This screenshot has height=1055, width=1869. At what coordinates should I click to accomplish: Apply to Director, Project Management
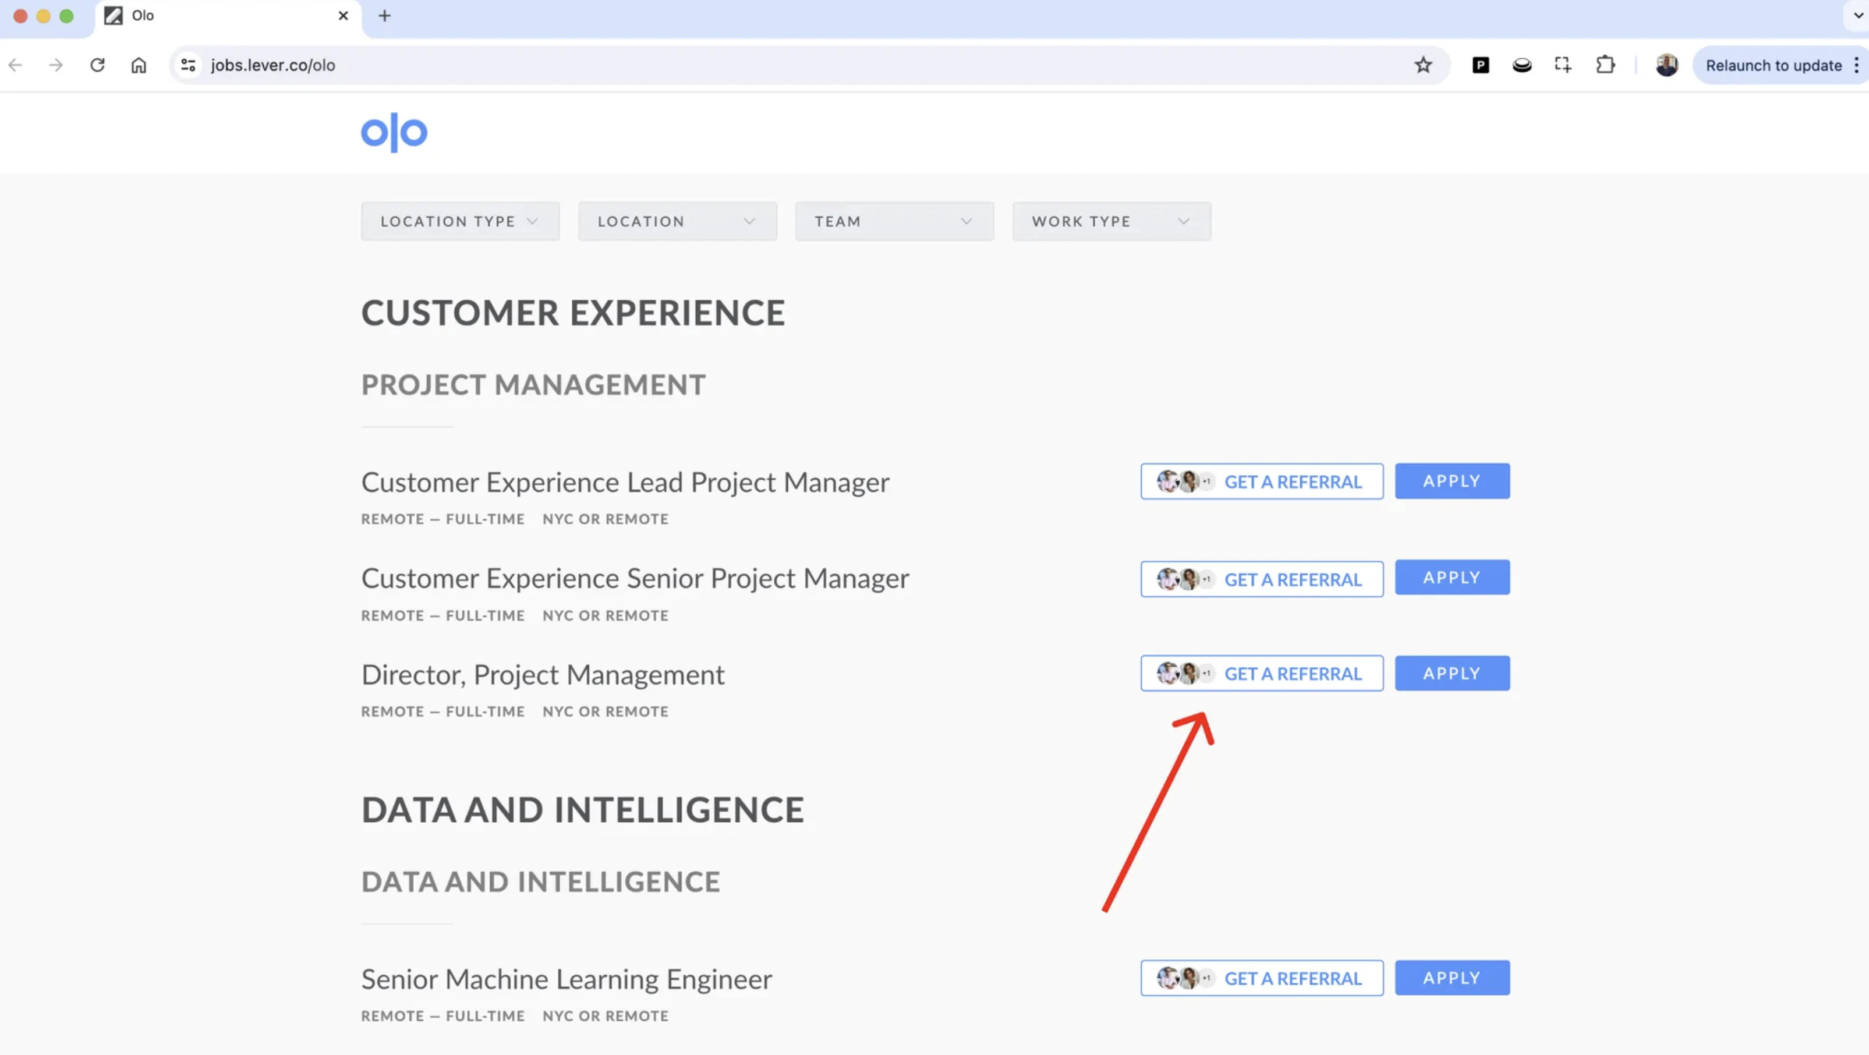(x=1452, y=673)
